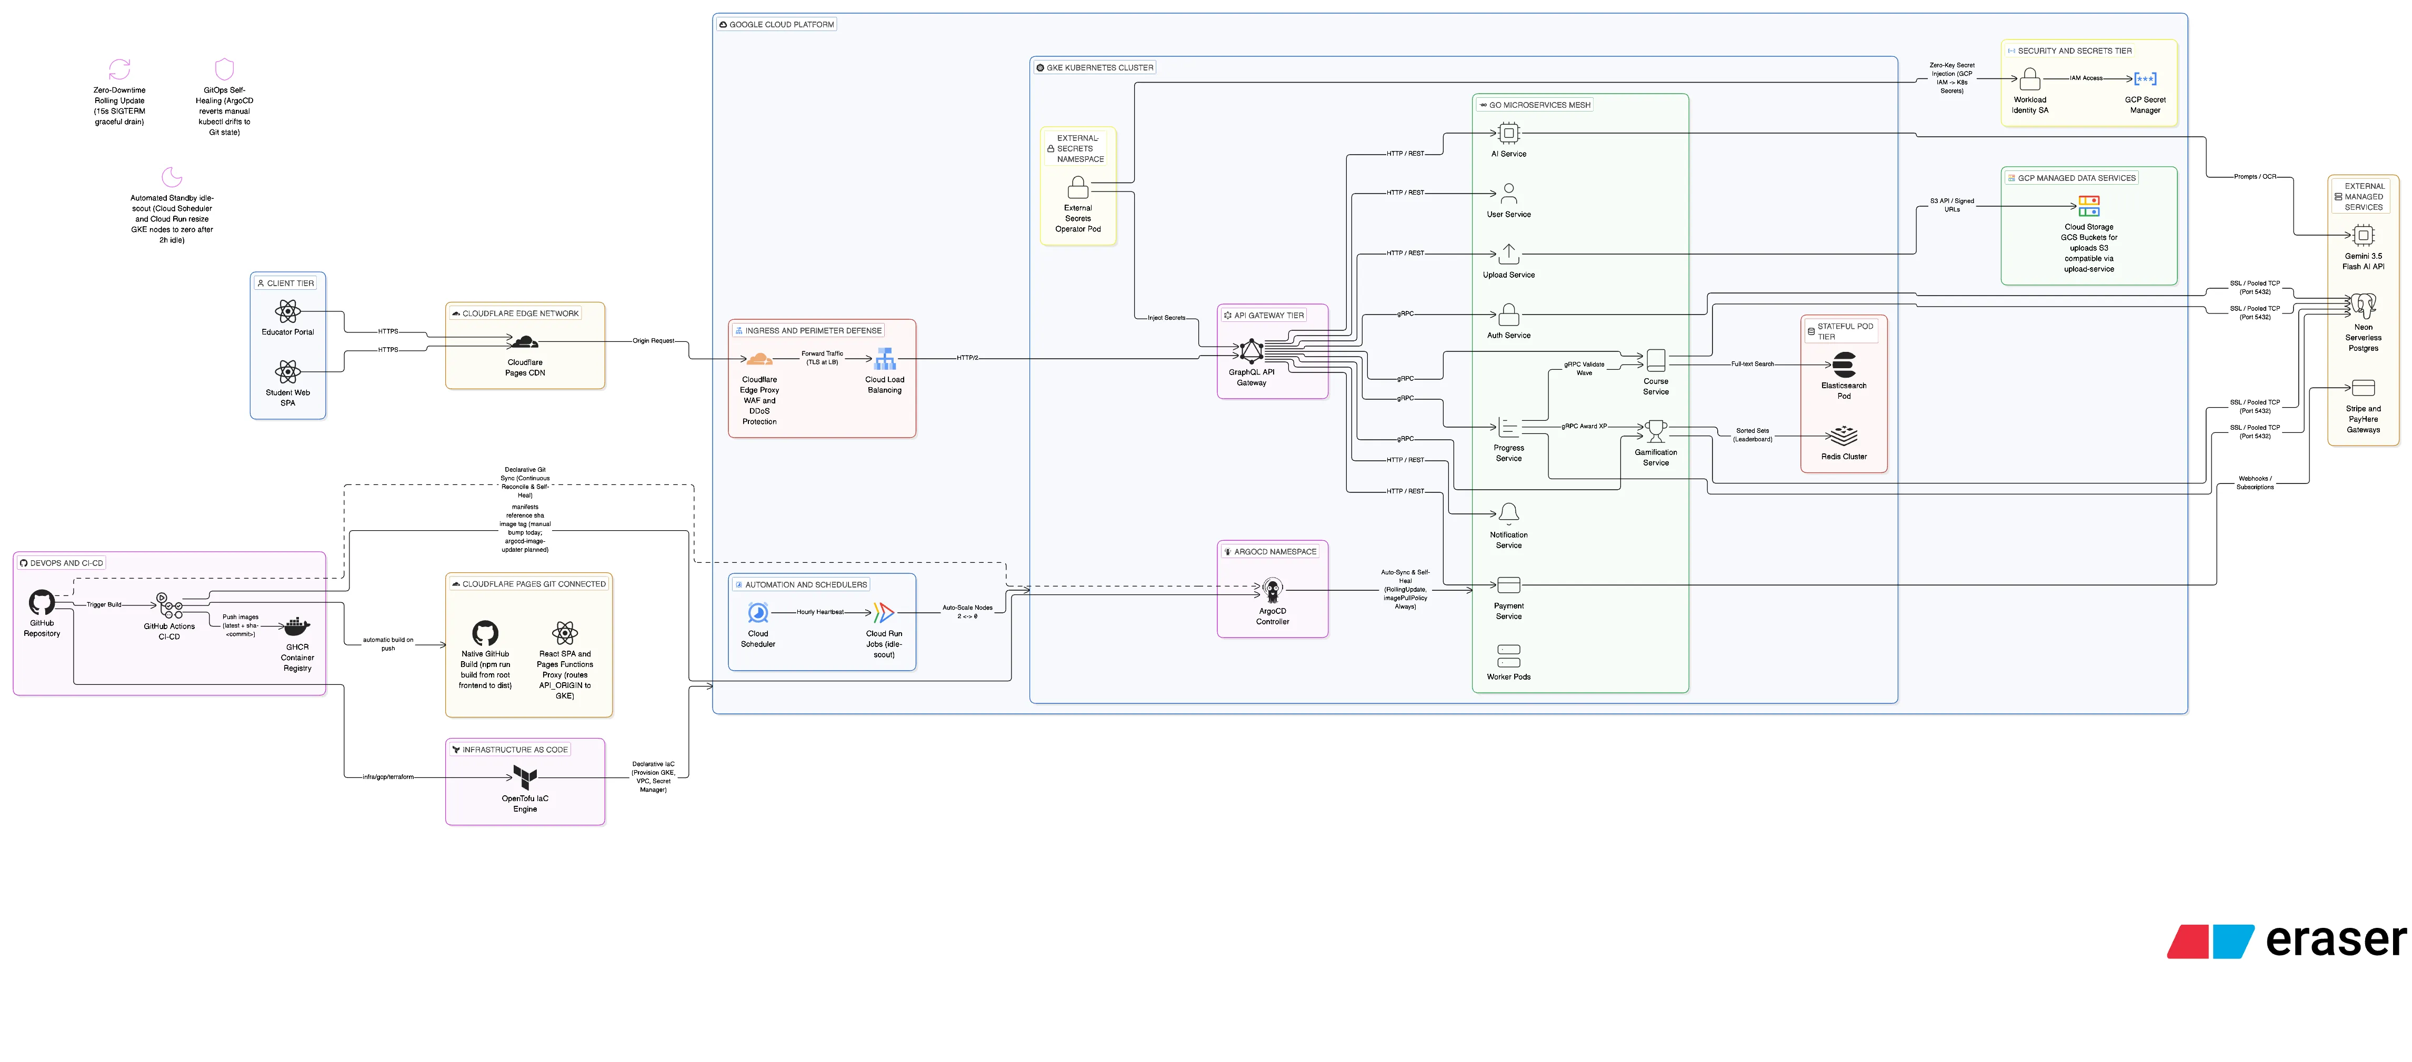
Task: Click the Native GitHub Build icon
Action: point(485,633)
